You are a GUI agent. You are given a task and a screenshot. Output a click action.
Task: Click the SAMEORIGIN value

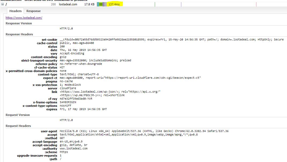(68, 102)
